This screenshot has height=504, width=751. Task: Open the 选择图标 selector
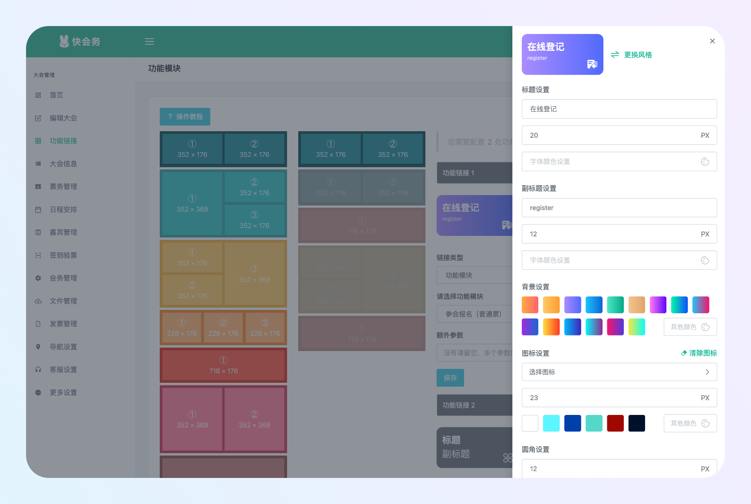pyautogui.click(x=619, y=372)
